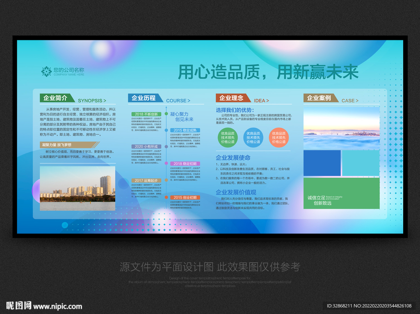Viewport: 420px width, 314px height.
Task: Click the CASE > label
Action: pos(350,101)
